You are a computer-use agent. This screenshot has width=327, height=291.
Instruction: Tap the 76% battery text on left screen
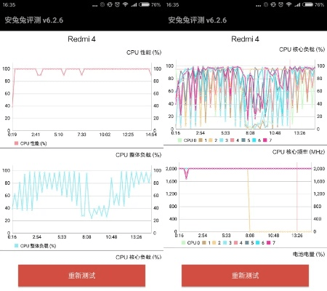(156, 4)
